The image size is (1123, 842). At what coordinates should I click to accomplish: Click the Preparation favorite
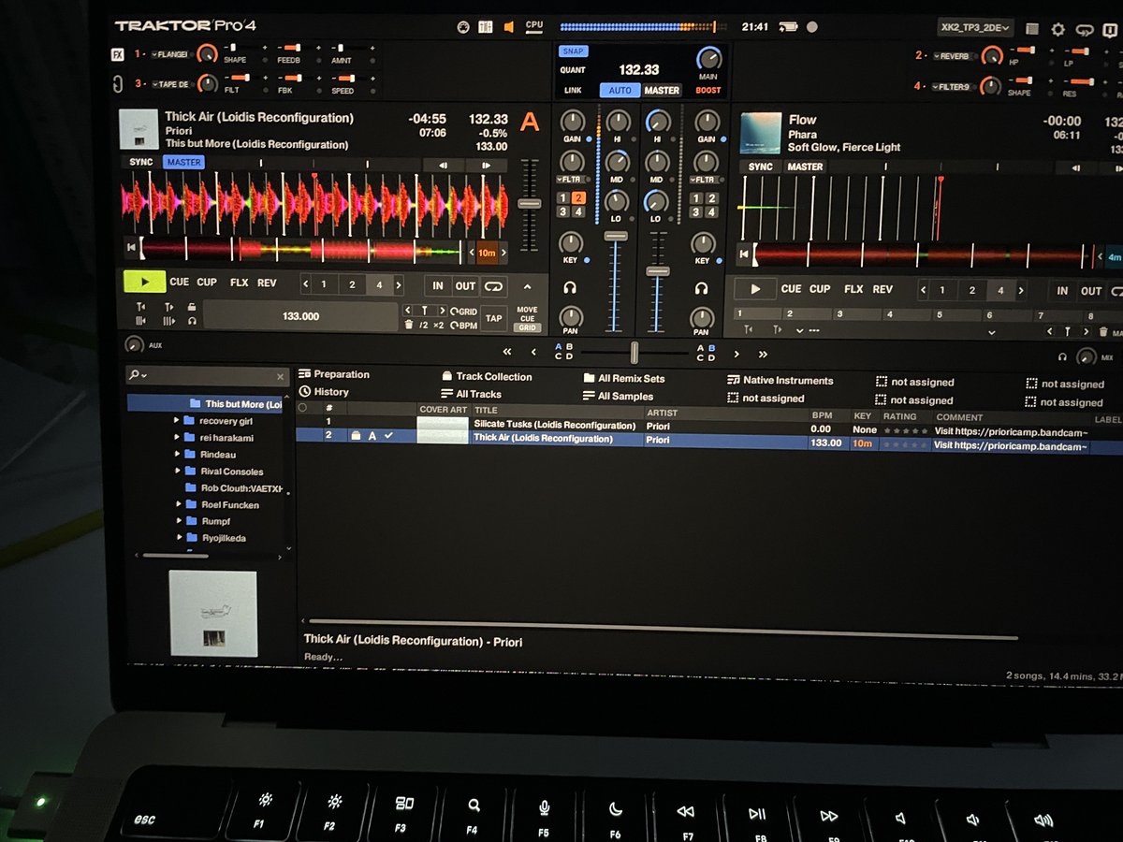334,374
